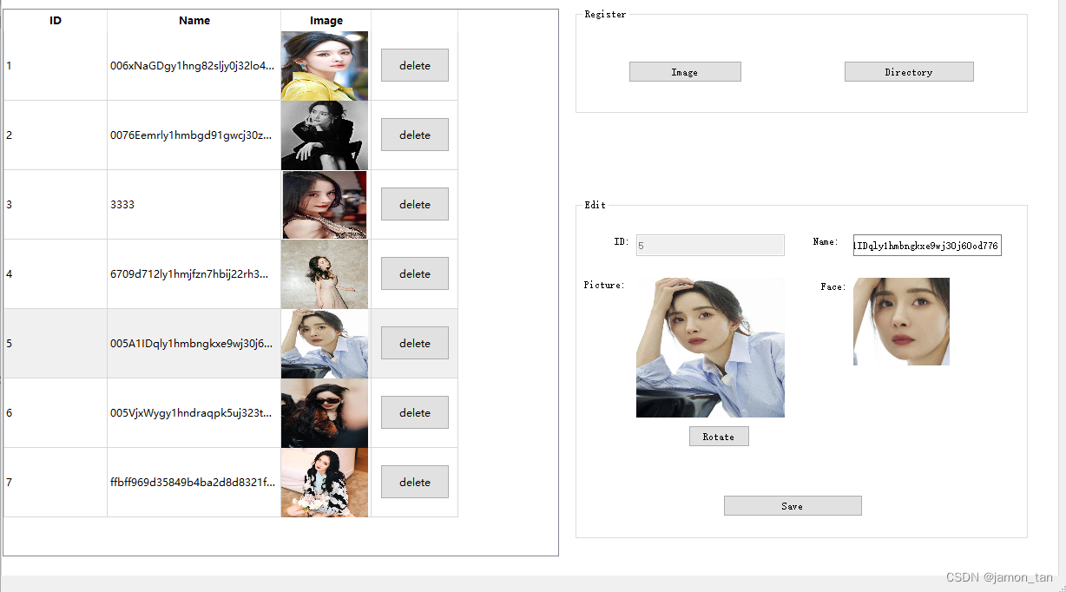Screen dimensions: 1066x592
Task: Delete row 7 entry
Action: (415, 482)
